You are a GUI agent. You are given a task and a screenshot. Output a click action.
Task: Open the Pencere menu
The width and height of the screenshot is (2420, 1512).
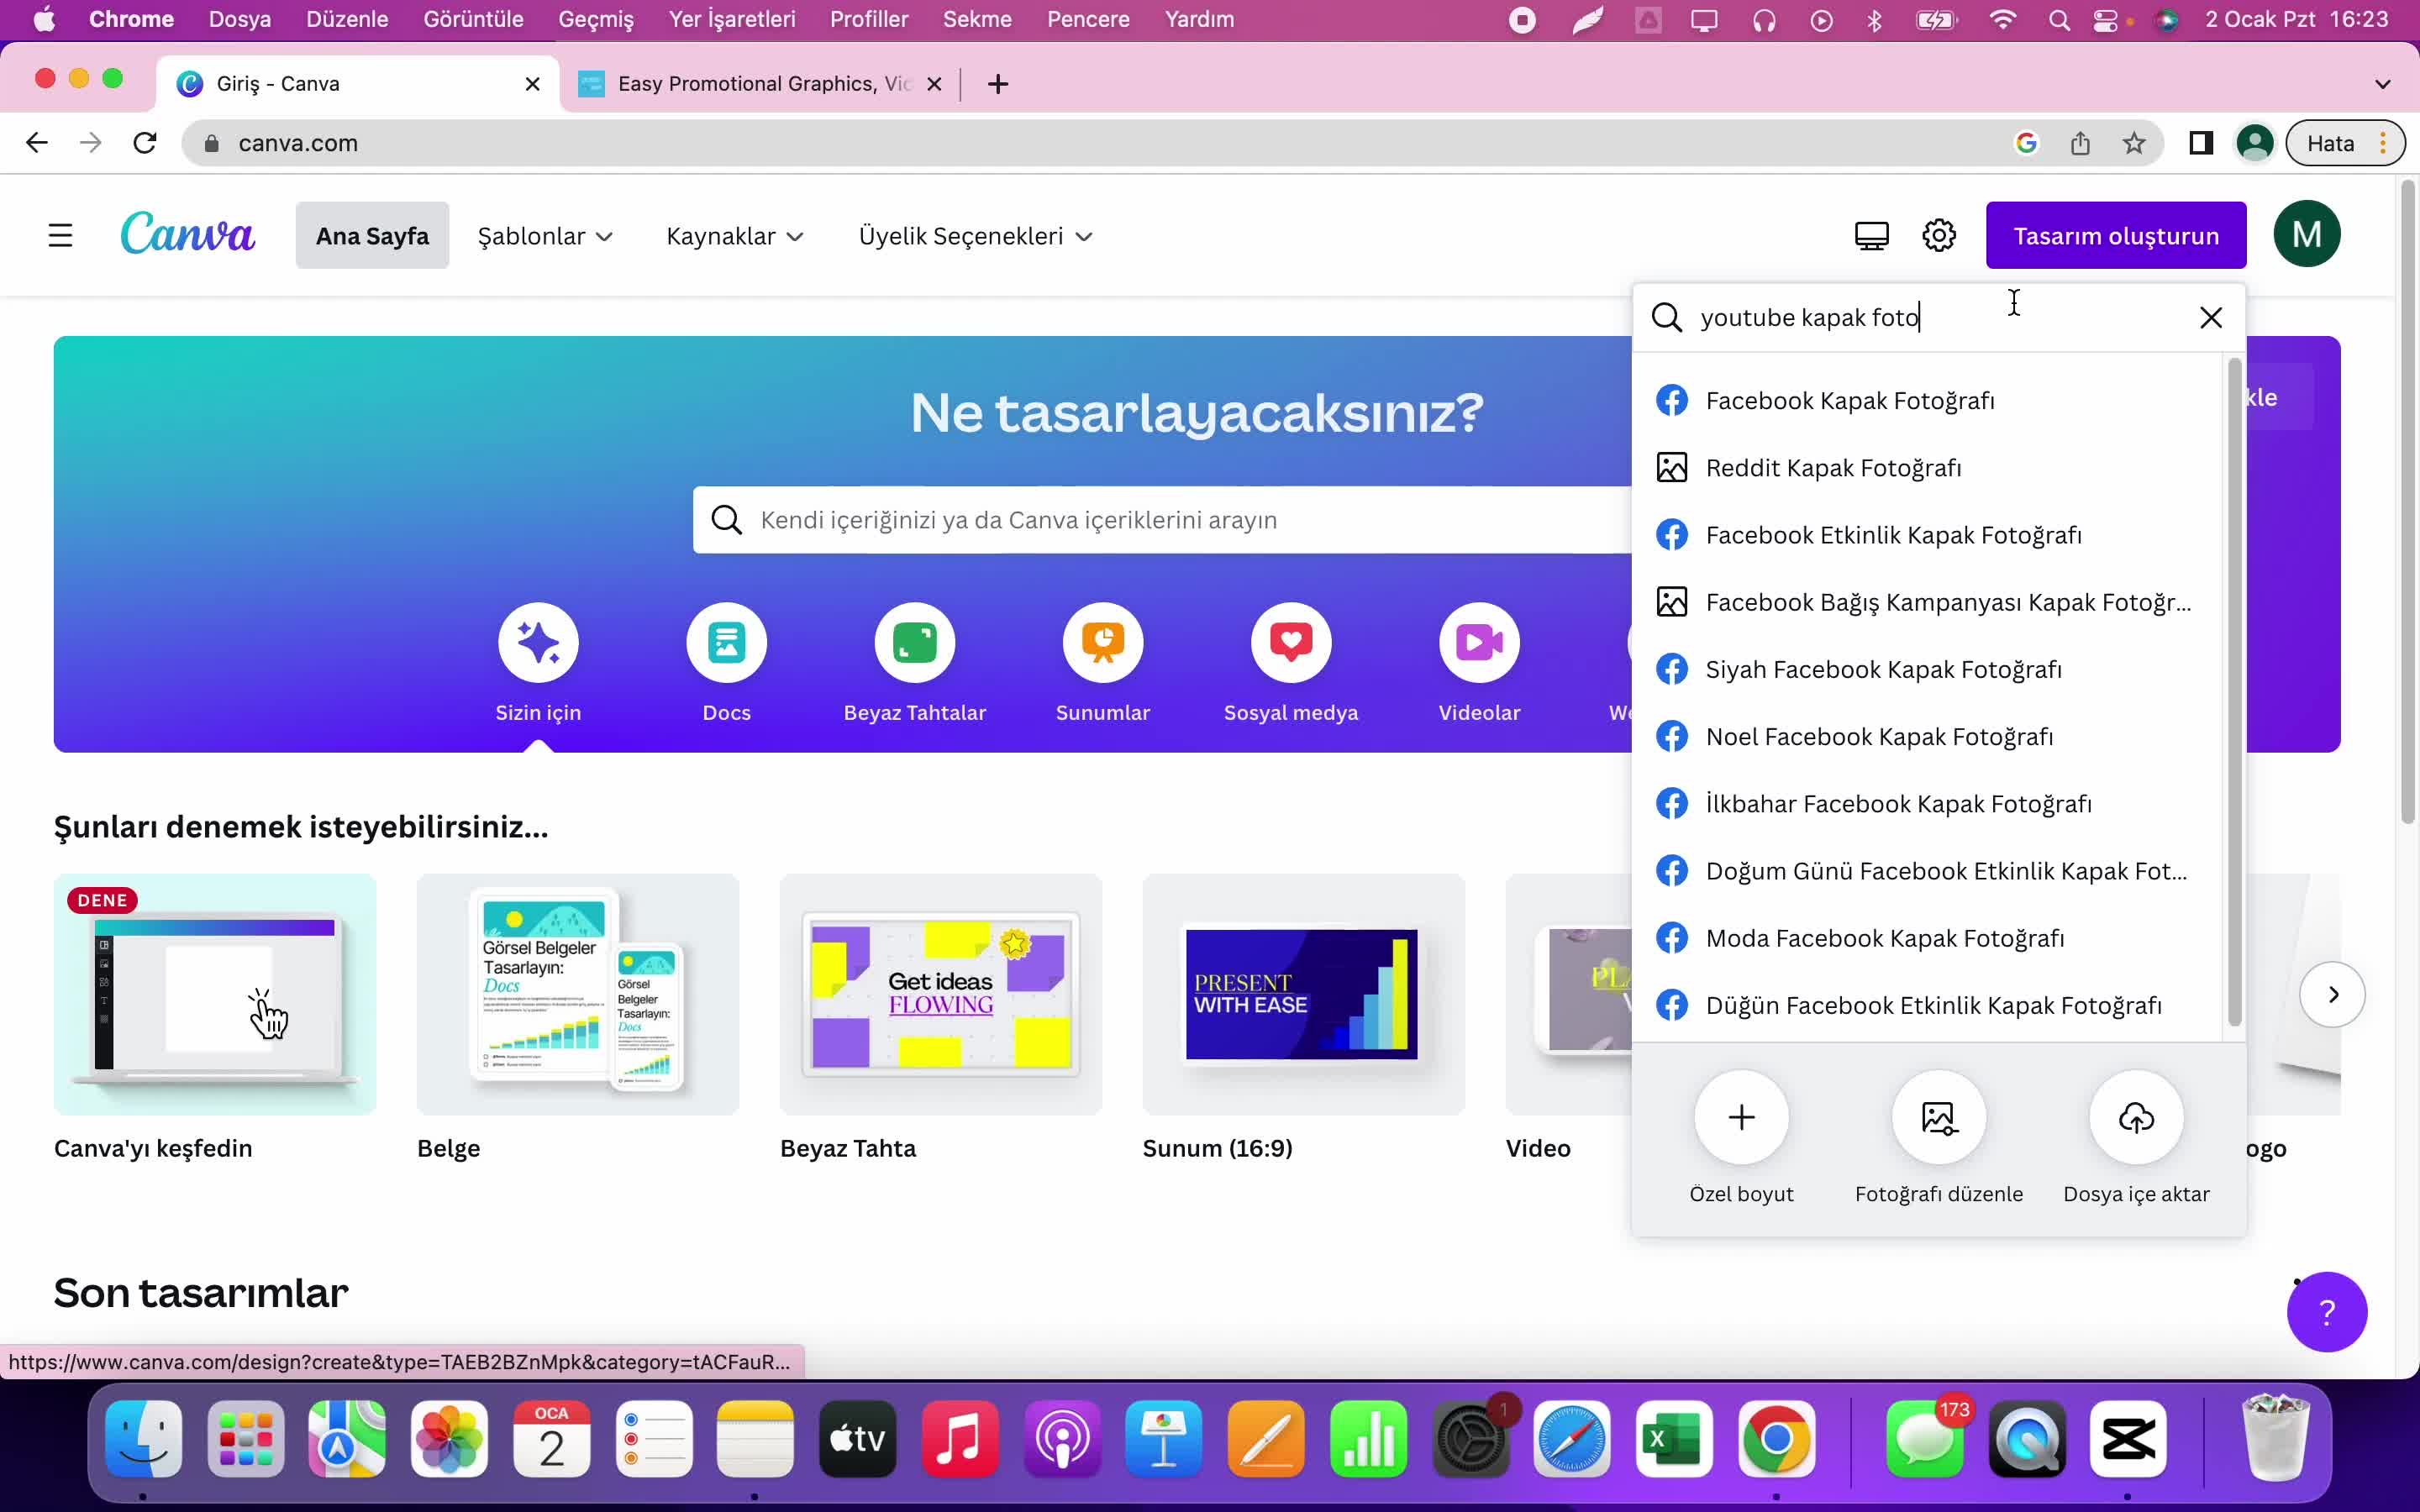(x=1088, y=20)
